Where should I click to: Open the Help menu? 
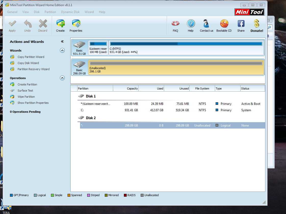(102, 12)
